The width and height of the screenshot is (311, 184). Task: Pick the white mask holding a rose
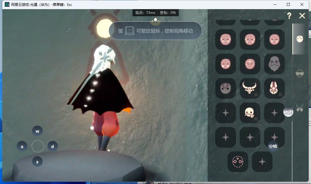[250, 113]
